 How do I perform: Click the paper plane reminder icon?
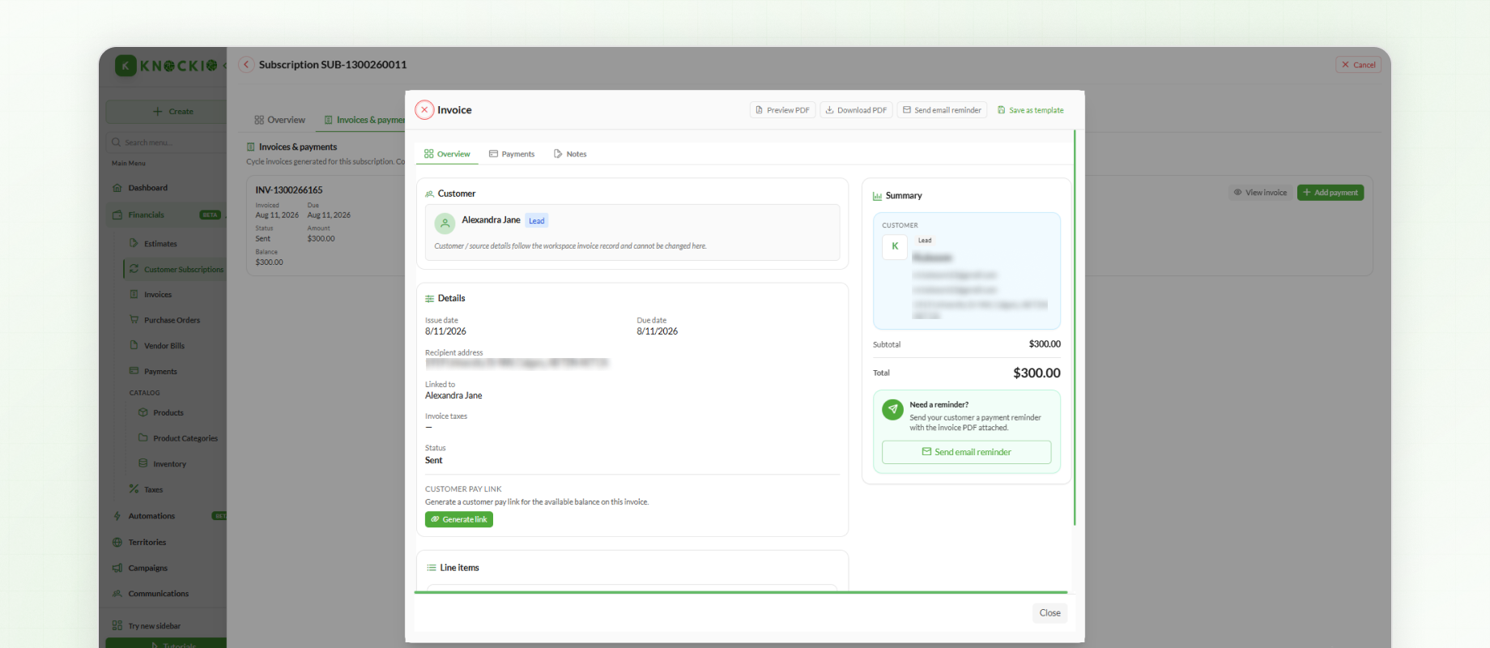tap(892, 410)
